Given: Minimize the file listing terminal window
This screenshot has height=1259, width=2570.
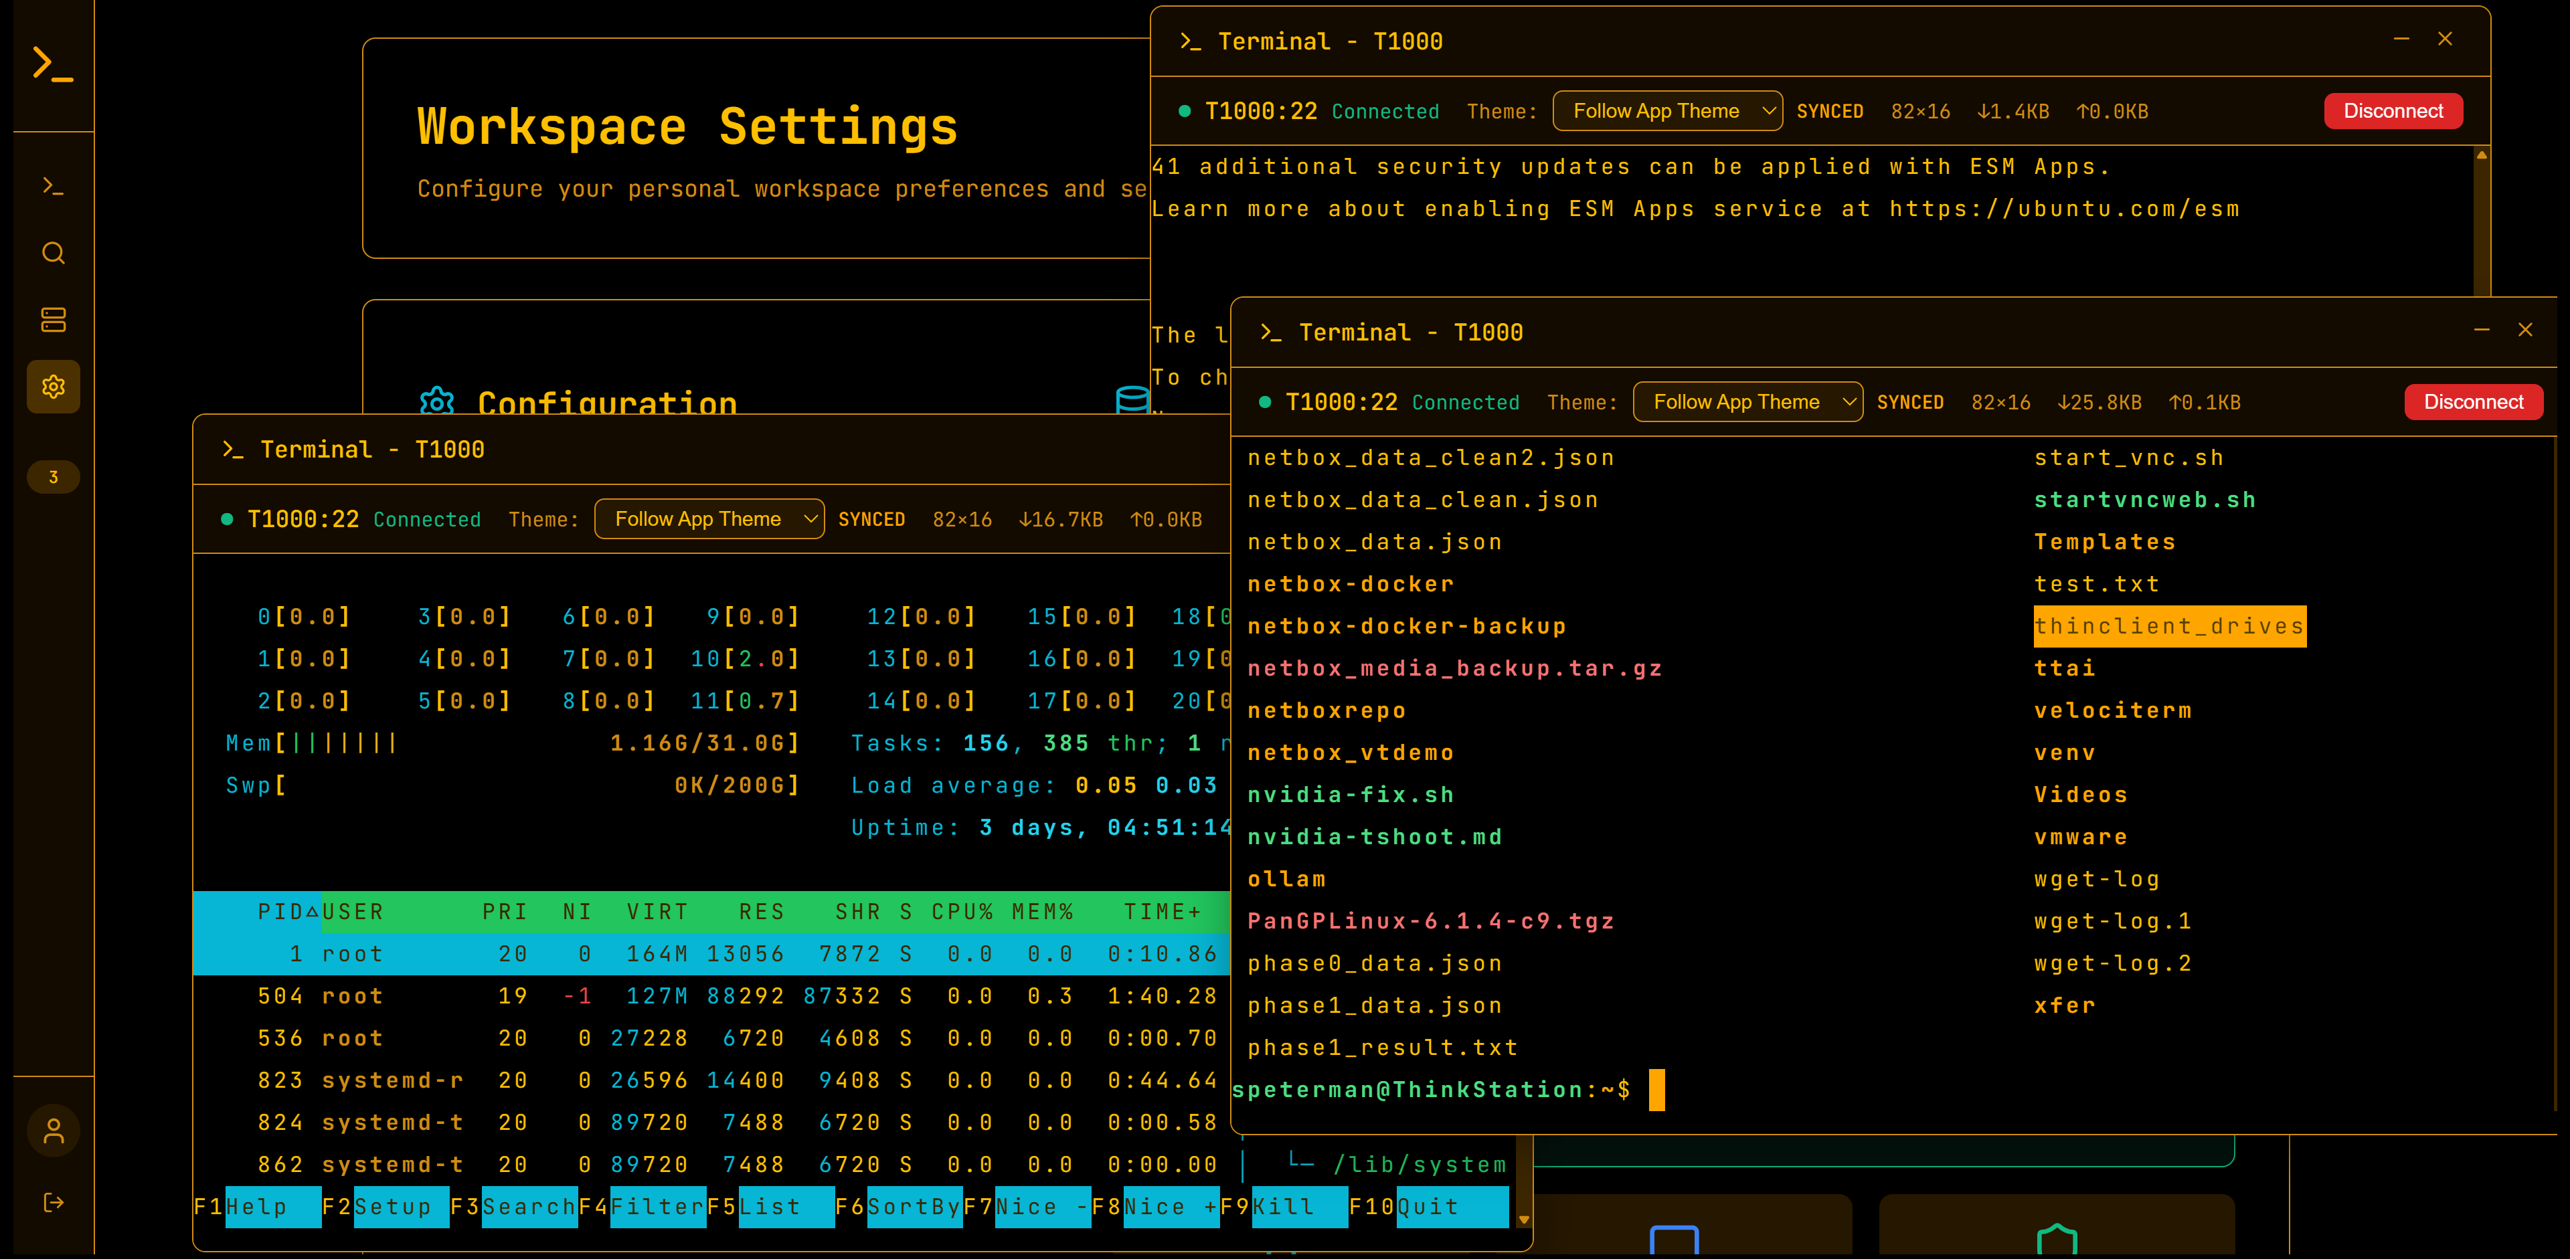Looking at the screenshot, I should click(2481, 330).
